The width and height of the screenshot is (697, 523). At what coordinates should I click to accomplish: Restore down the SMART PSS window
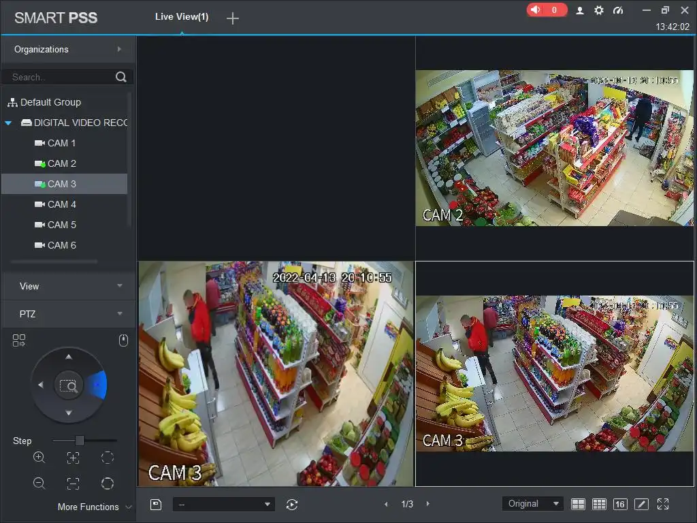click(666, 10)
